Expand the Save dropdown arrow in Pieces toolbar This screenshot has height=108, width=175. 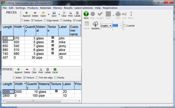(x=59, y=14)
